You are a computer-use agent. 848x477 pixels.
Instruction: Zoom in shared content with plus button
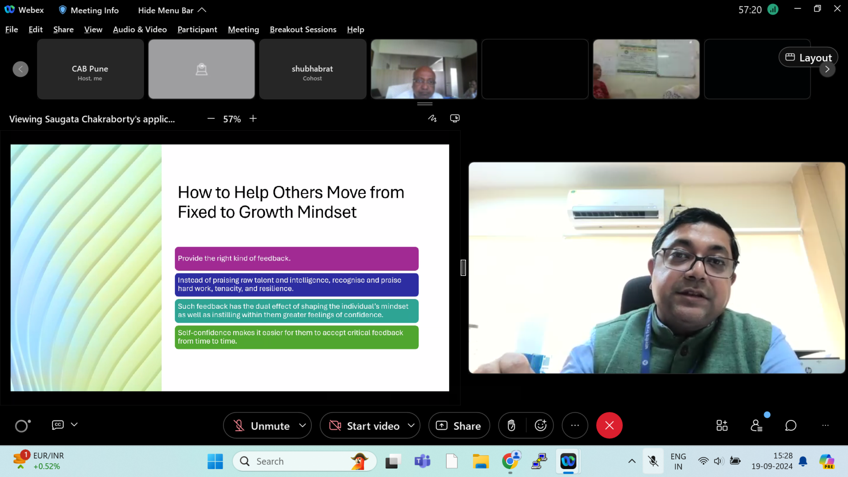(253, 118)
